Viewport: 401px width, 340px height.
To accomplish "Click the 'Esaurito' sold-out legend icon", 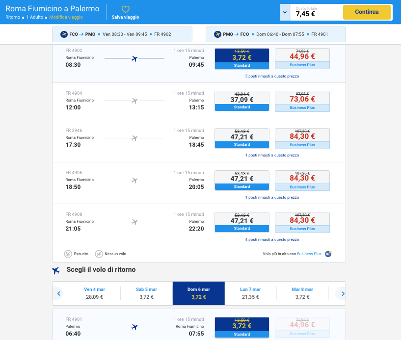I will click(68, 254).
